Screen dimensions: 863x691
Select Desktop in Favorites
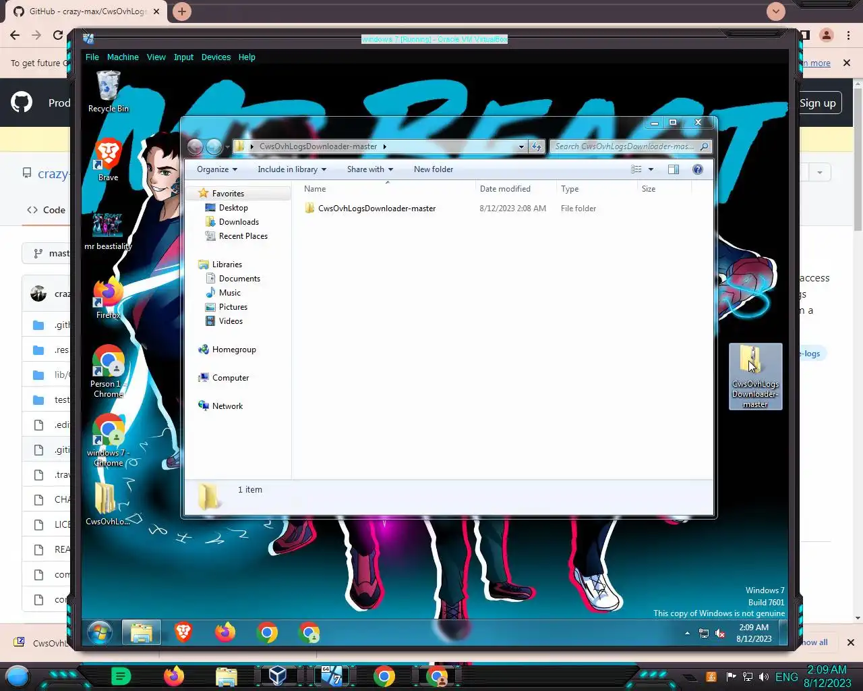pyautogui.click(x=233, y=208)
